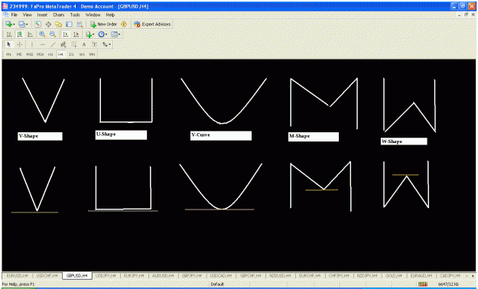The height and width of the screenshot is (289, 478).
Task: Switch timeframe to W1
Action: click(x=82, y=54)
